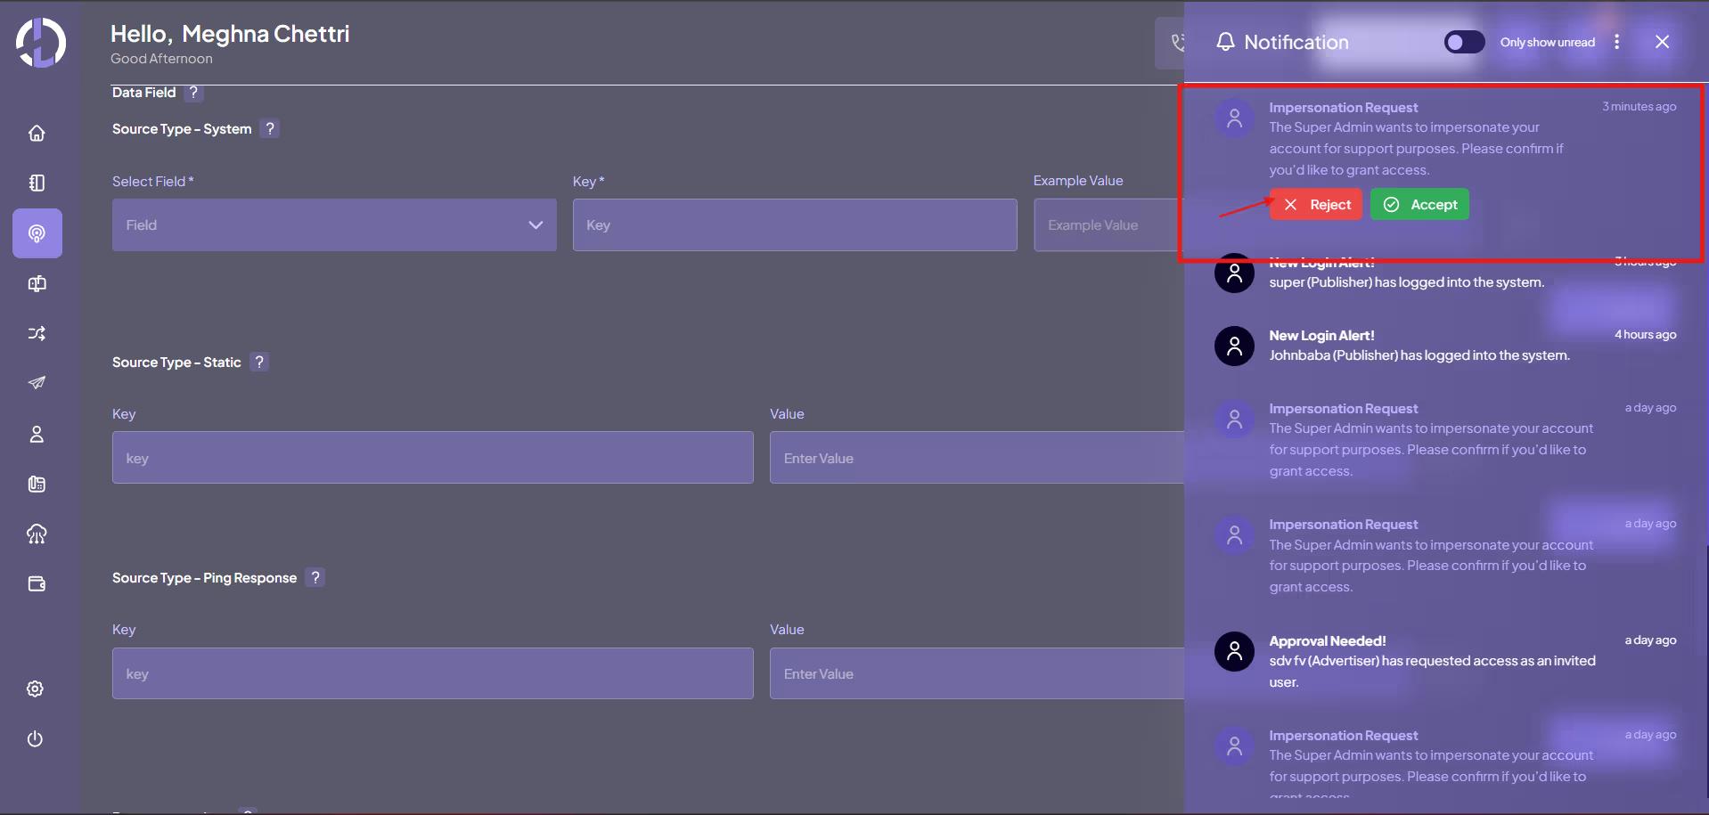Image resolution: width=1709 pixels, height=815 pixels.
Task: Open the shuffle routing icon in sidebar
Action: point(37,333)
